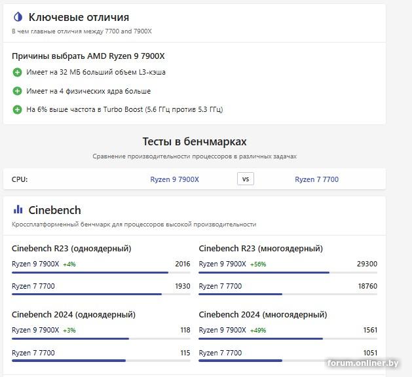Click the Cinebench R23 (многоядерный) heading
This screenshot has width=412, height=377.
click(261, 249)
